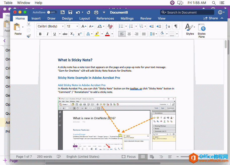The height and width of the screenshot is (165, 230).
Task: Toggle Underline formatting
Action: pos(55,34)
